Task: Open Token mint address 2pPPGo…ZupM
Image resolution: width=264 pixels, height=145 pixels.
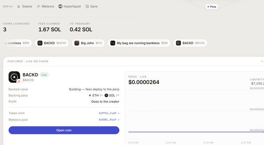Action: 108,113
